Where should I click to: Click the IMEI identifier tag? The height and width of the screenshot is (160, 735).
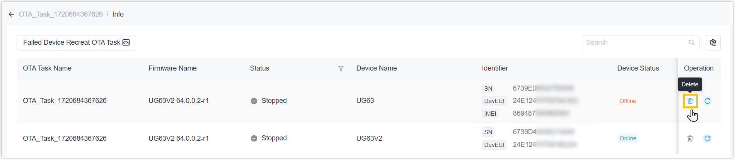(x=490, y=113)
